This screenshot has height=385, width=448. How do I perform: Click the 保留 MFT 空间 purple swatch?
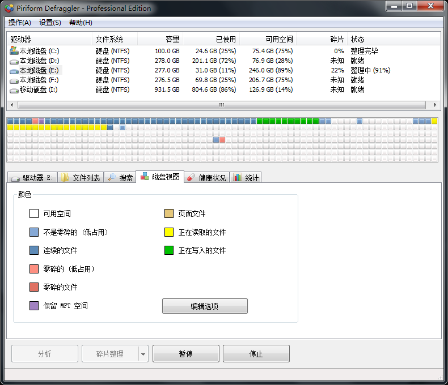(34, 306)
